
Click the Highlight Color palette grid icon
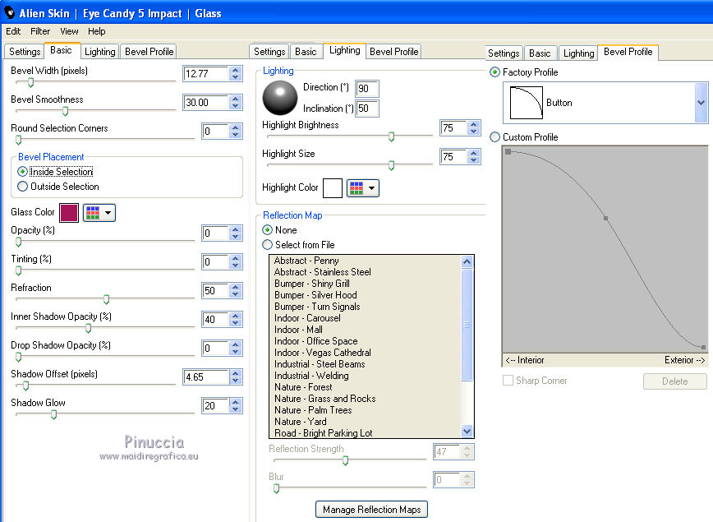356,188
